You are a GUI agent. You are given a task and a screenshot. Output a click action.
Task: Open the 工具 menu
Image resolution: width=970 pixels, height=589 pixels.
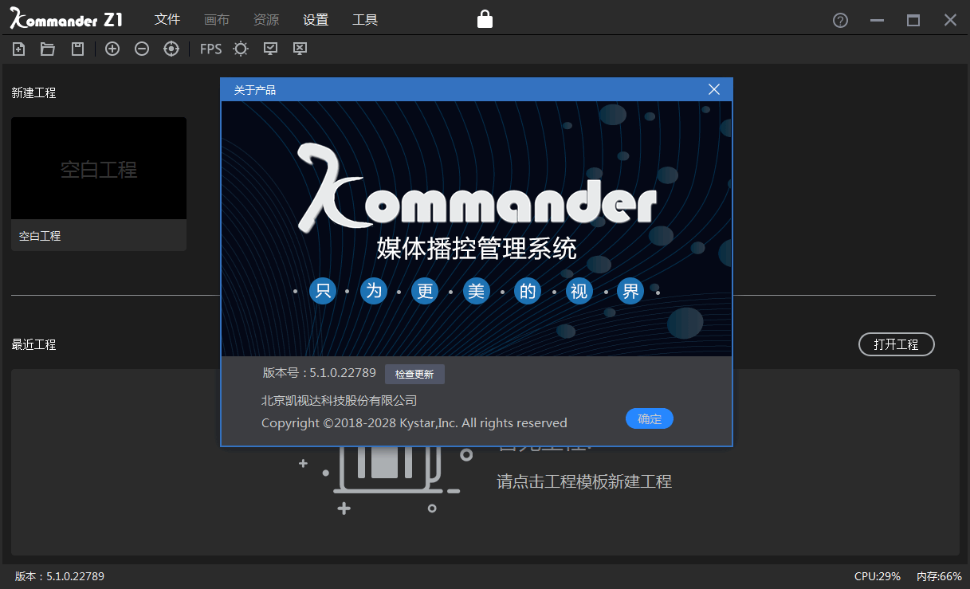(x=365, y=19)
